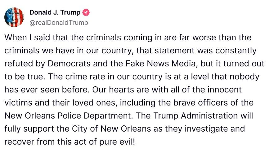Click "constantly" at end of second line
This screenshot has height=148, width=274.
(x=236, y=51)
